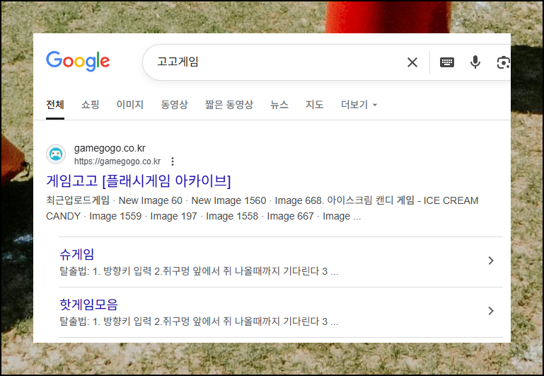The width and height of the screenshot is (544, 376).
Task: Open 게임고고 [플래시게임 아카이브] result
Action: coord(139,181)
